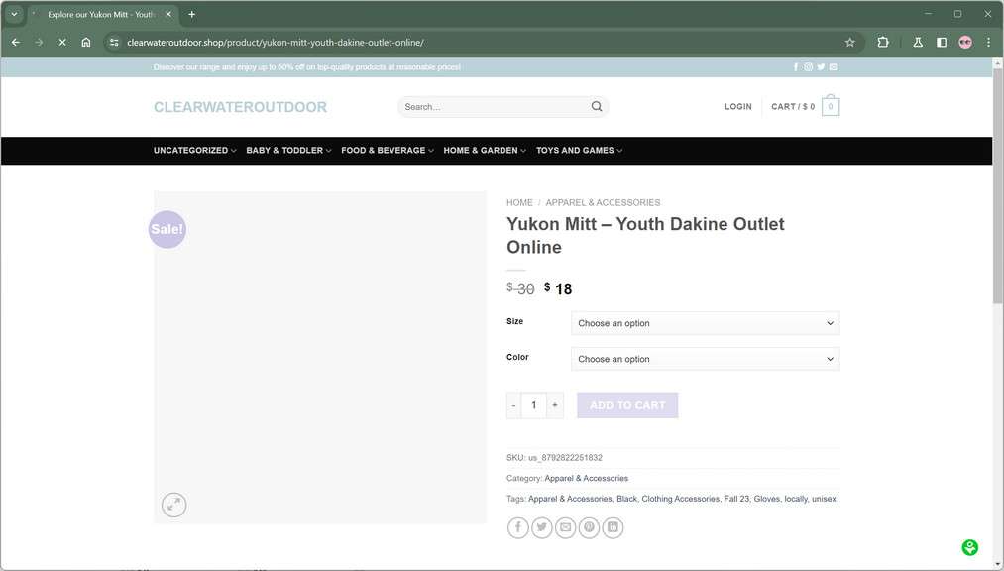Pin product on Pinterest
Screen dimensions: 1004x571
(x=590, y=527)
